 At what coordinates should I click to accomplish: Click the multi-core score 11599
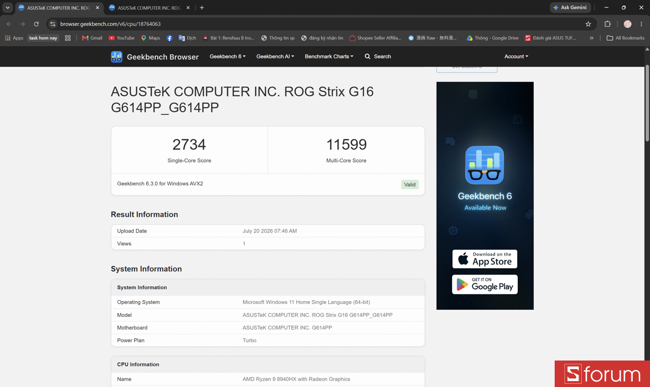pyautogui.click(x=346, y=144)
